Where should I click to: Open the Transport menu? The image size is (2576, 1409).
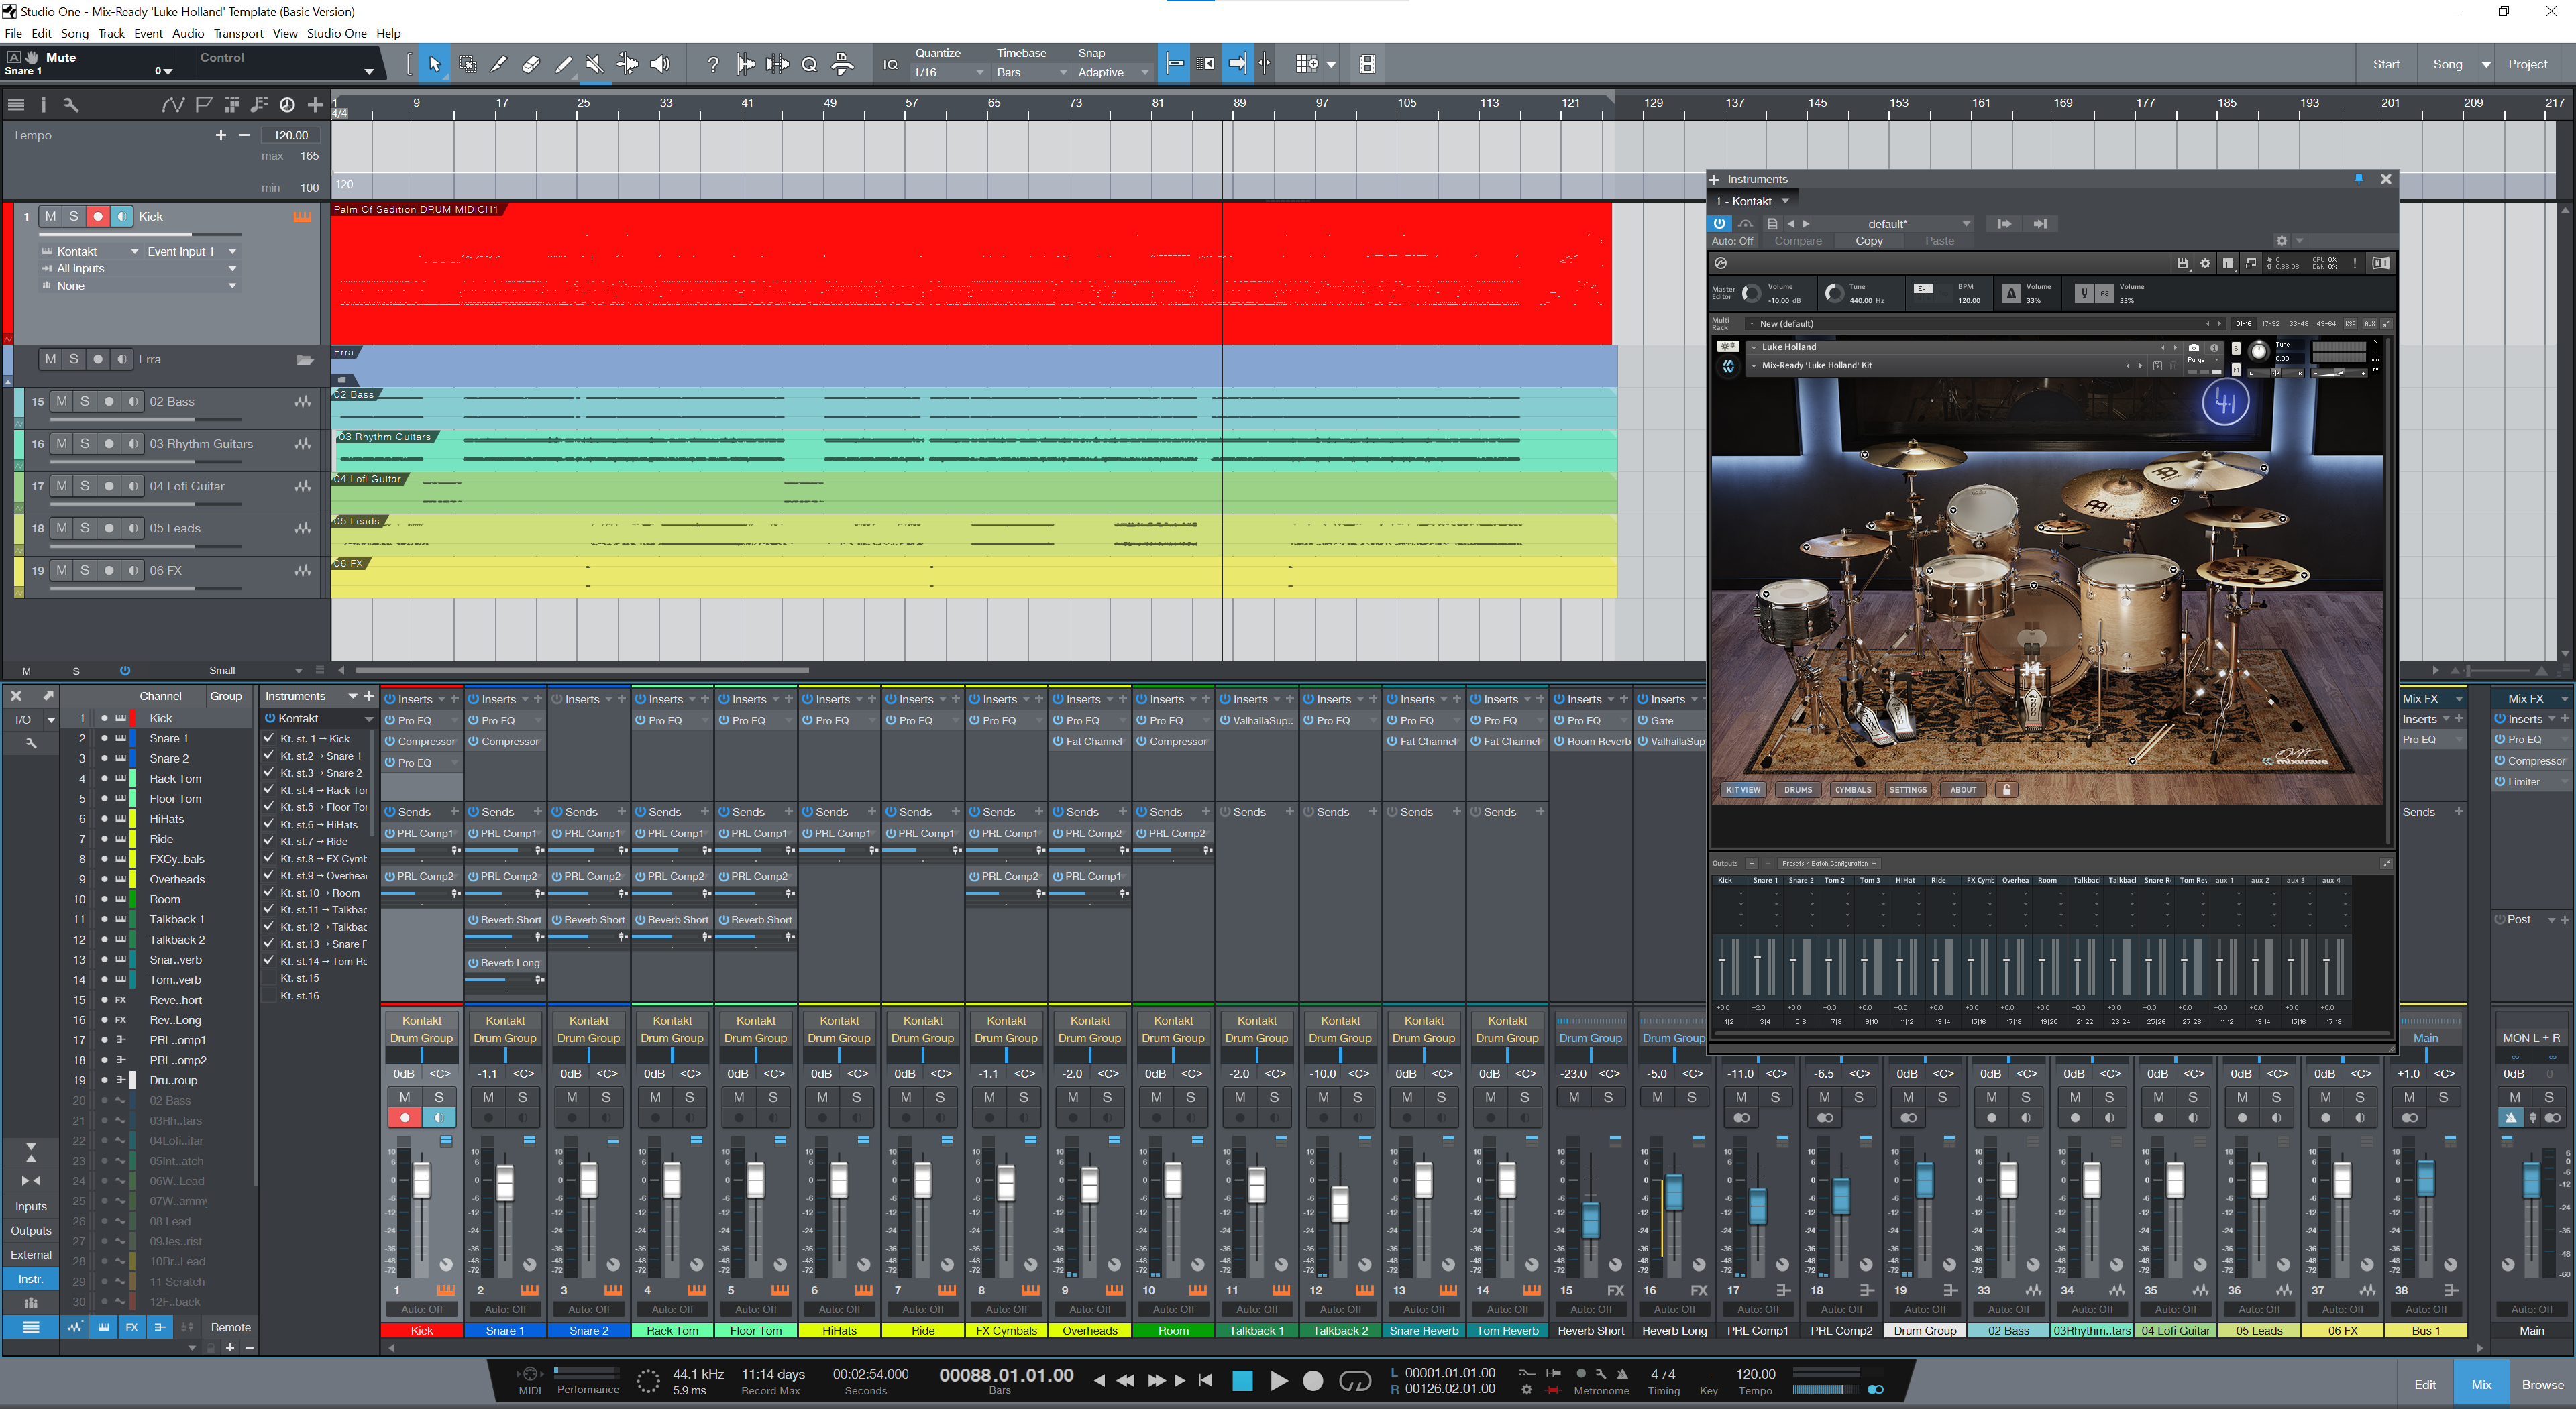(x=238, y=33)
